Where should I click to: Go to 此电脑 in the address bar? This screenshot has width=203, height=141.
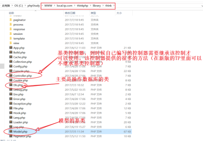6,6
